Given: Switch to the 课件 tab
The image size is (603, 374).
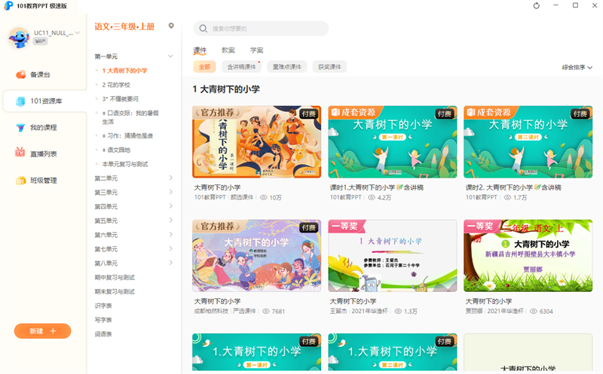Looking at the screenshot, I should click(200, 50).
